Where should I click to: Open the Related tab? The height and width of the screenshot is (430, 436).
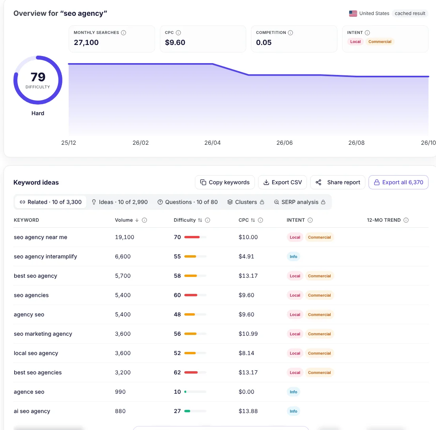click(51, 202)
